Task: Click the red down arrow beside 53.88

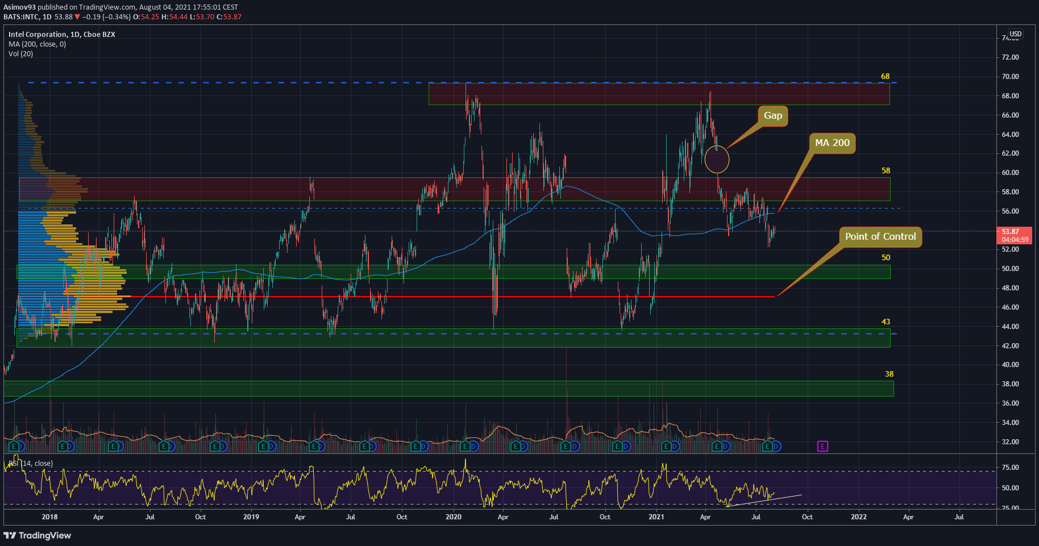Action: 77,17
